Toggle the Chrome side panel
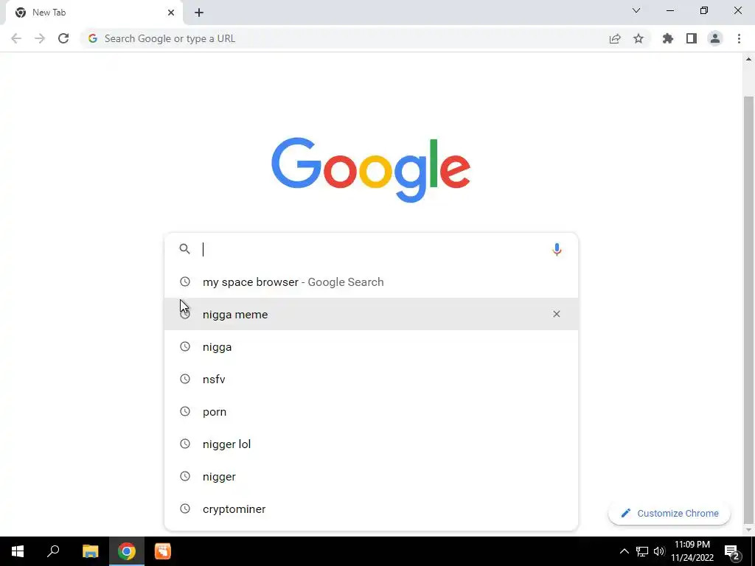The image size is (755, 566). pyautogui.click(x=692, y=38)
